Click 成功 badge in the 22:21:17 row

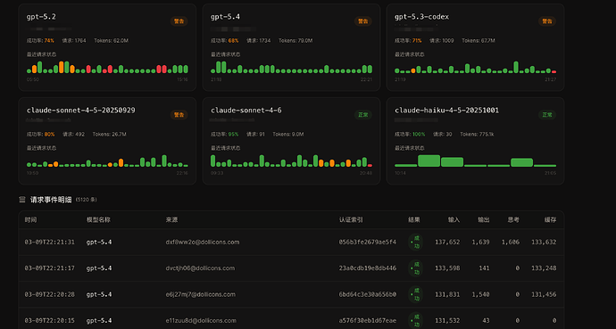tap(415, 268)
